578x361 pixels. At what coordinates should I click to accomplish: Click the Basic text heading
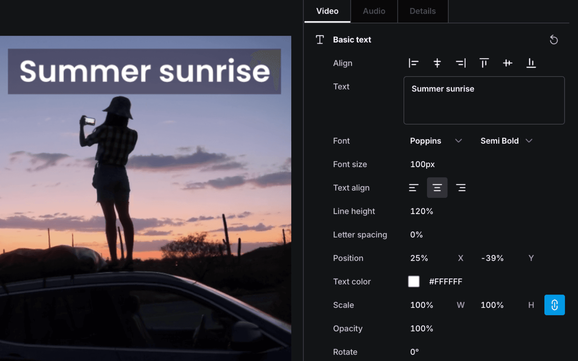[x=352, y=40]
